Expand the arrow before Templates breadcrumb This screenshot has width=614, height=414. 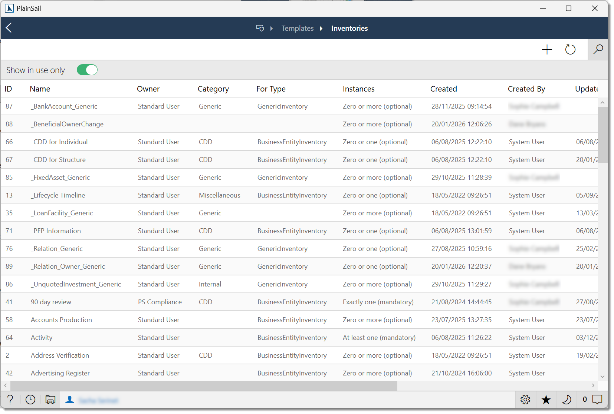(272, 29)
